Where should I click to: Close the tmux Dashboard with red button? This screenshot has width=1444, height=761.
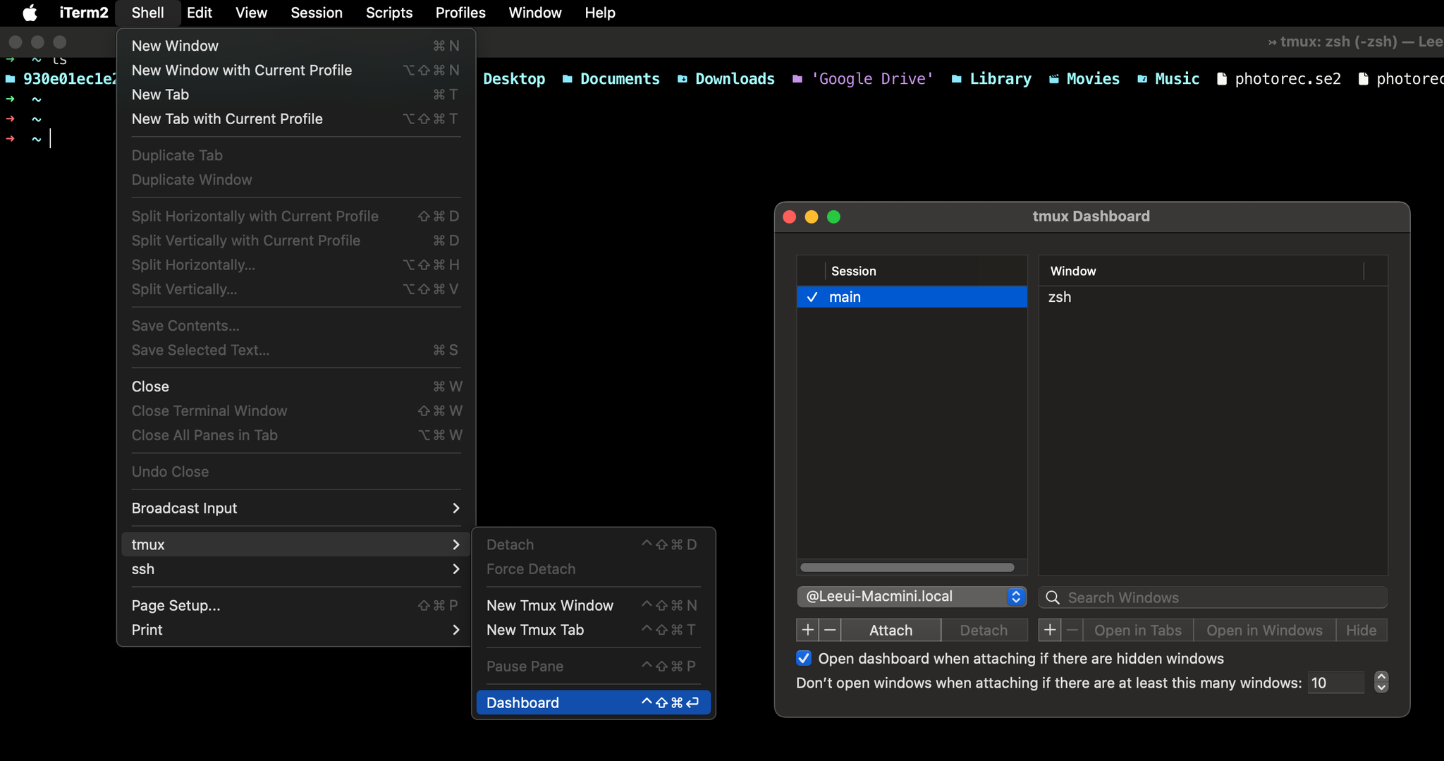(790, 217)
